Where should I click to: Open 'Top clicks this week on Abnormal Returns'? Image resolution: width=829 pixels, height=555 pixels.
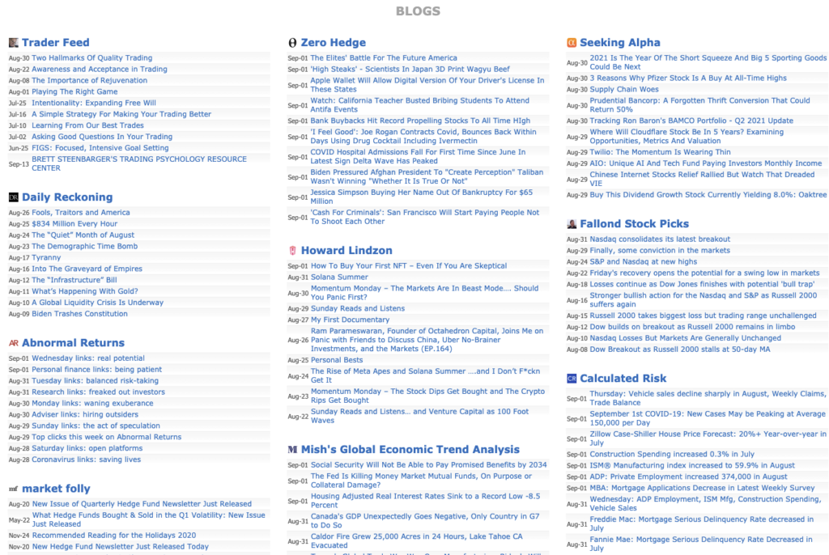pos(106,437)
